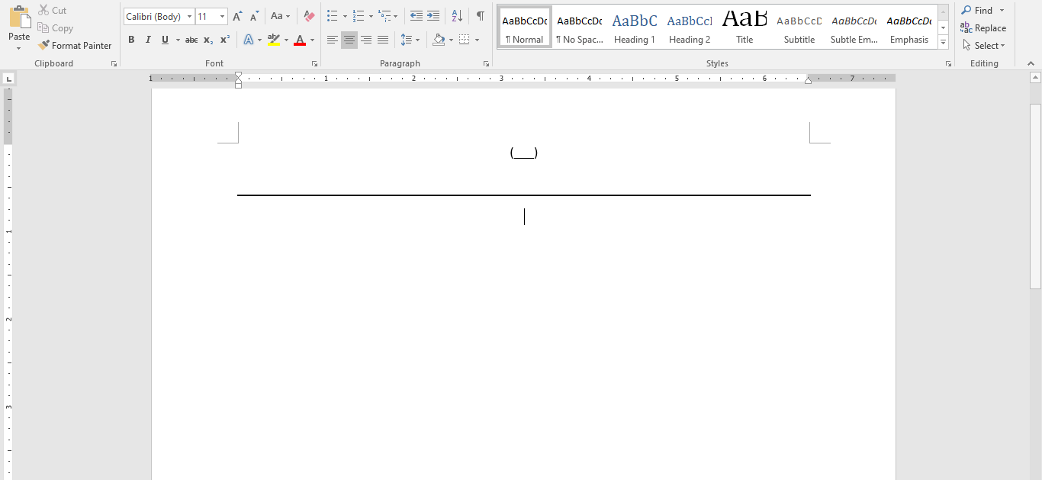
Task: Toggle Italic formatting
Action: (148, 40)
